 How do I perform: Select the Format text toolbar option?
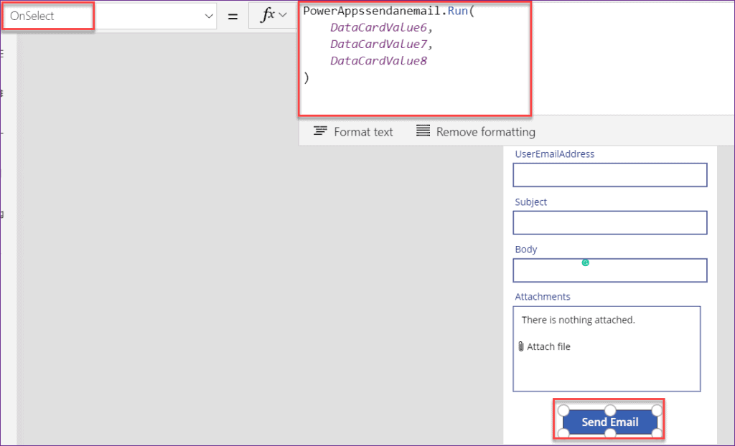[x=362, y=131]
